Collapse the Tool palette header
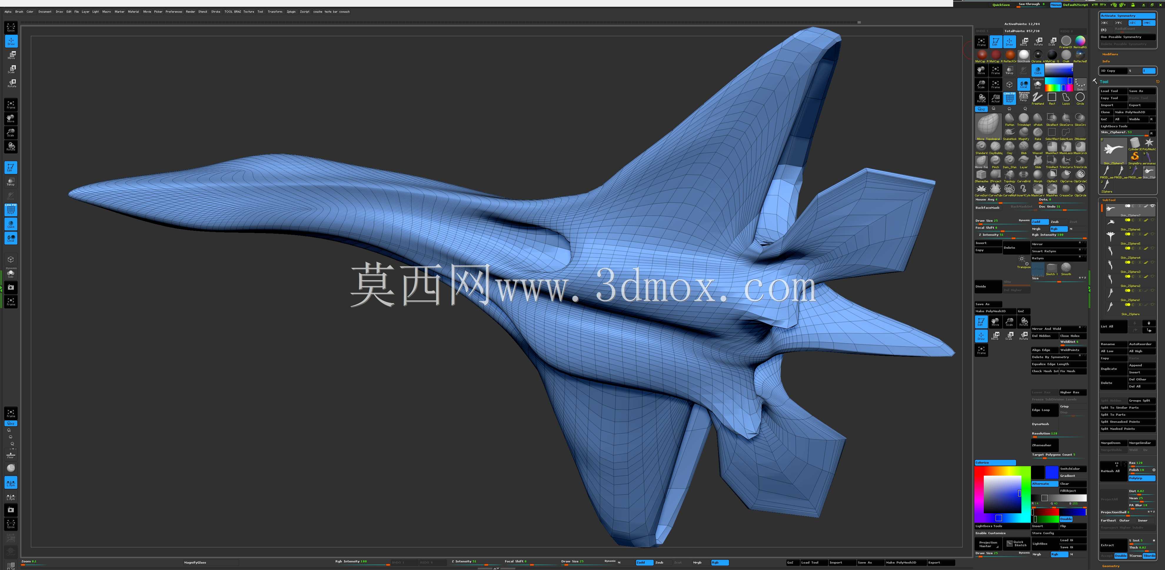 click(1104, 82)
